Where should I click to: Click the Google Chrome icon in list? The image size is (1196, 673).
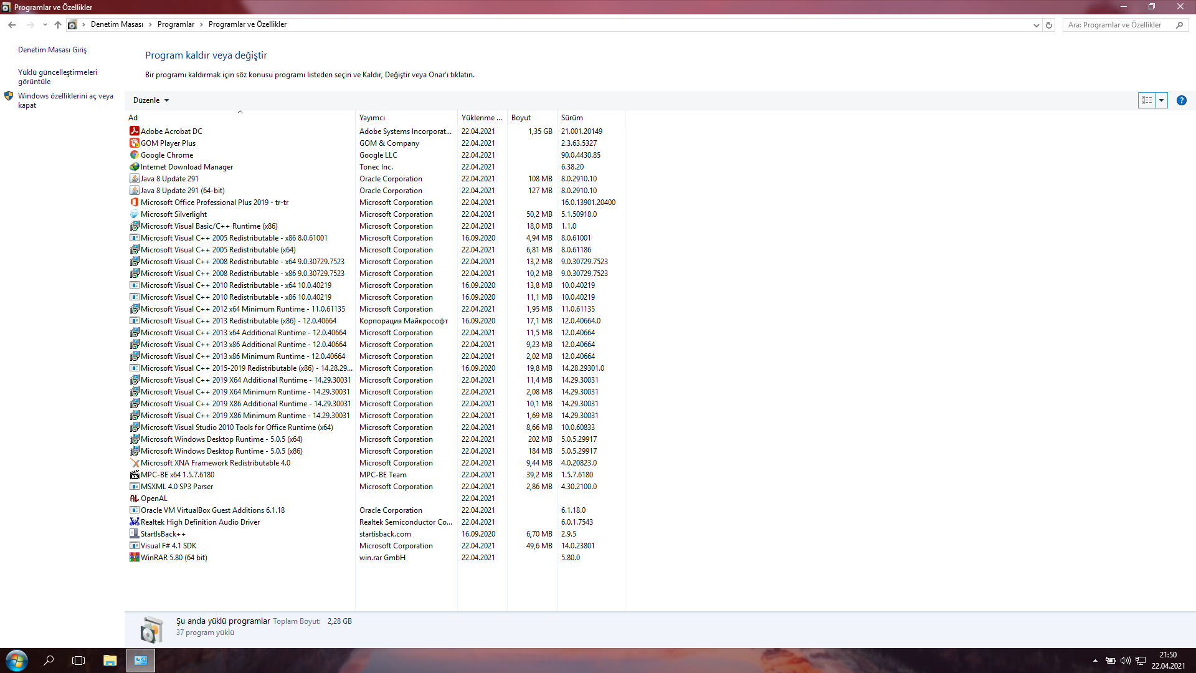coord(134,155)
